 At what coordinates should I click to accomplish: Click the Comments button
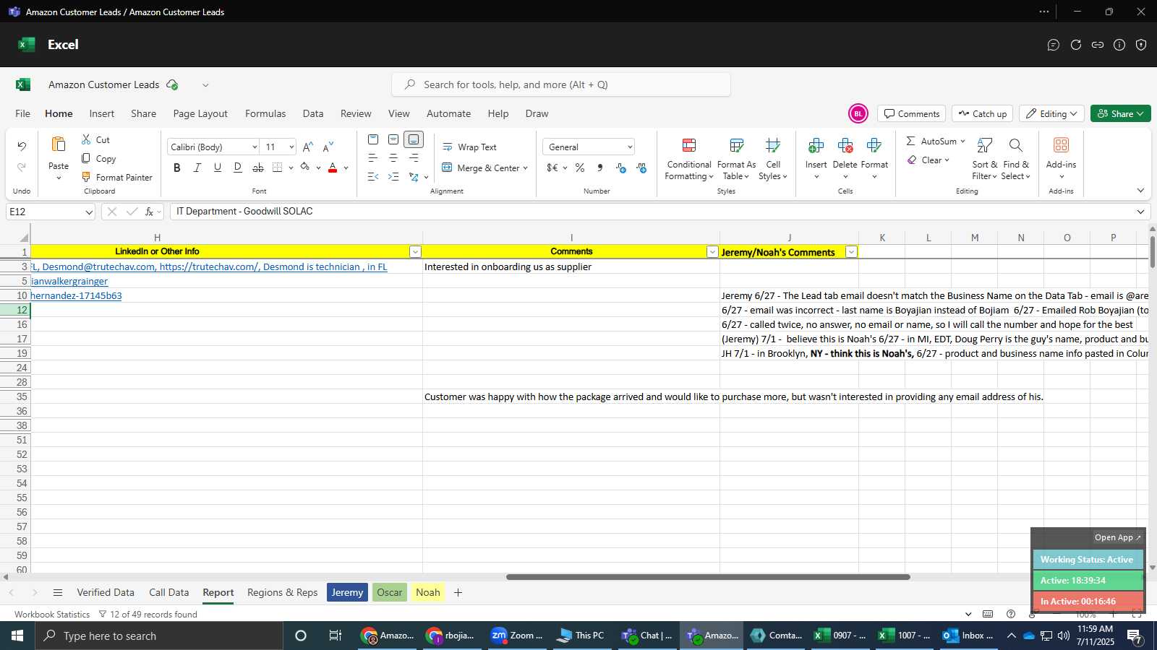912,113
